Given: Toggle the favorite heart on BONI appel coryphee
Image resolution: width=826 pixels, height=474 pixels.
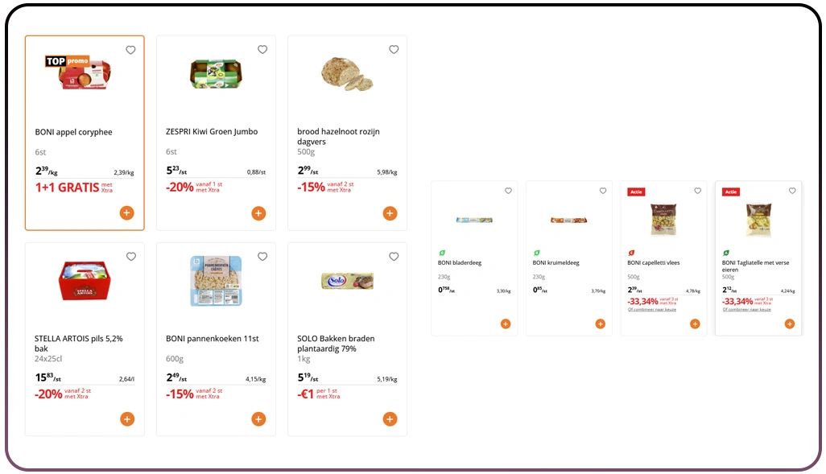Looking at the screenshot, I should click(130, 49).
